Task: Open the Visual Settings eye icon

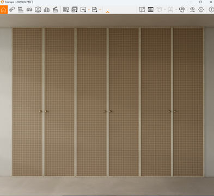Action: coord(192,9)
